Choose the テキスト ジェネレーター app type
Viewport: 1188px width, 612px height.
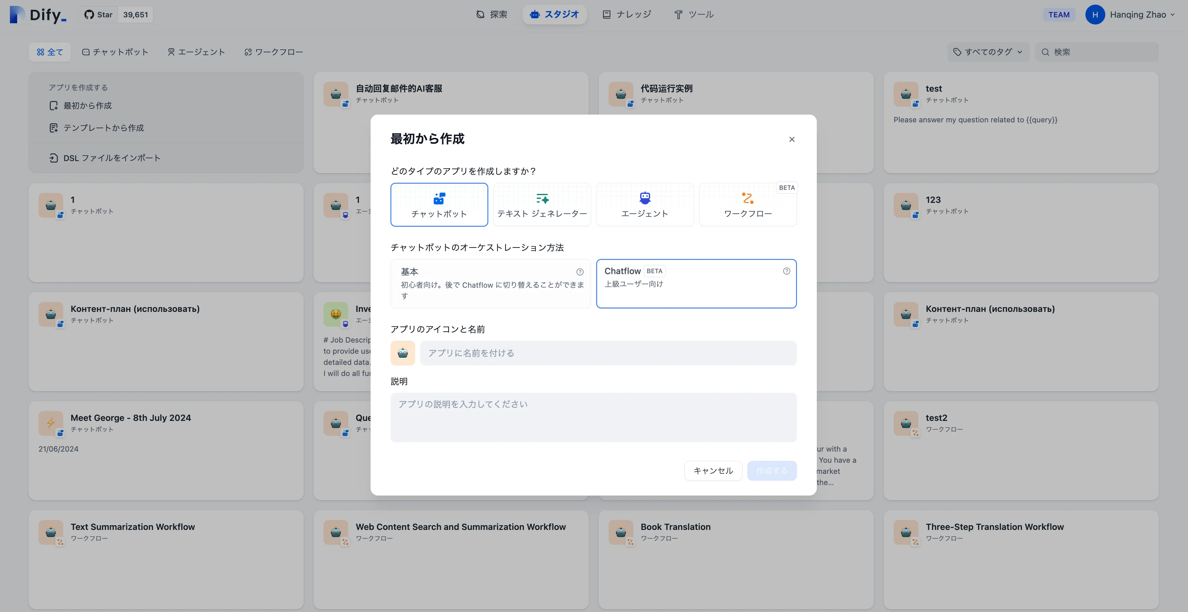pos(542,205)
